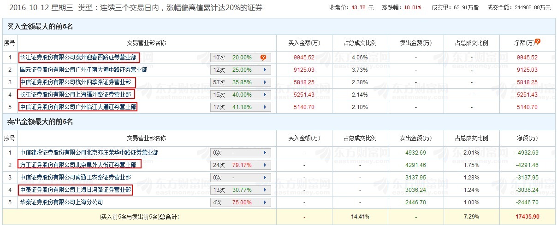Image resolution: width=557 pixels, height=225 pixels.
Task: Open 方正证券北京阜外大街证券营业部 link
Action: click(x=78, y=165)
